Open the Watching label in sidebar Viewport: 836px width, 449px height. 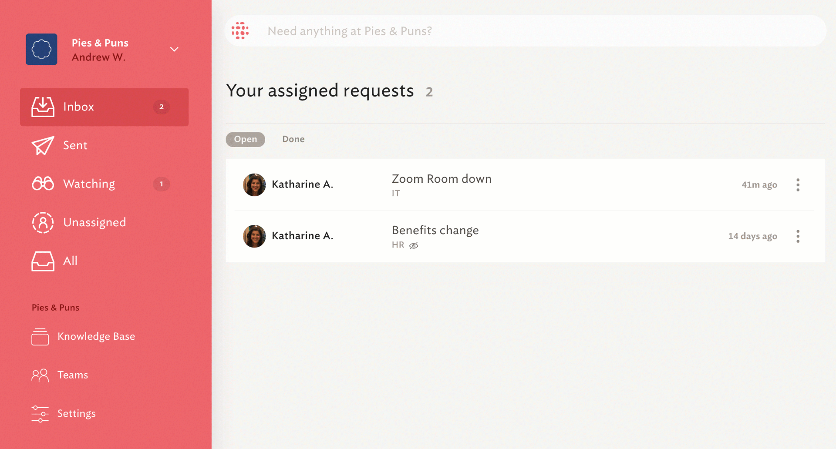(89, 184)
